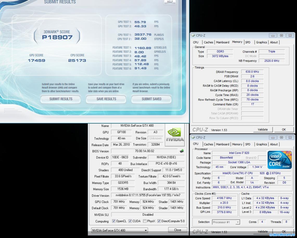Click OK in processor CPU-Z window
Viewport: 297px width, 238px height.
(284, 232)
